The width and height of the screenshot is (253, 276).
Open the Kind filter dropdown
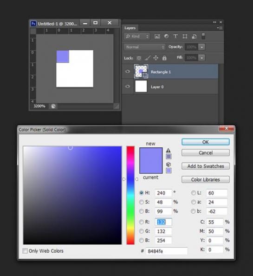coord(137,36)
